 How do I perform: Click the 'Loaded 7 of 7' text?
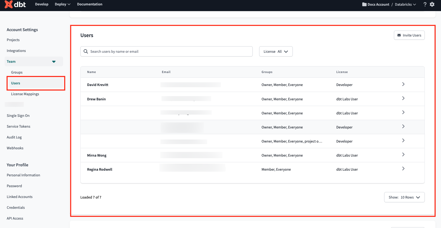pyautogui.click(x=91, y=197)
